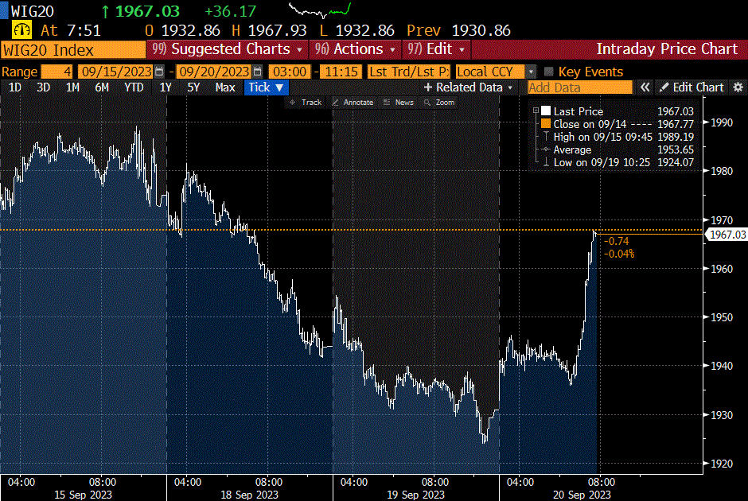Click the Add Data input field
The width and height of the screenshot is (748, 501).
(579, 87)
